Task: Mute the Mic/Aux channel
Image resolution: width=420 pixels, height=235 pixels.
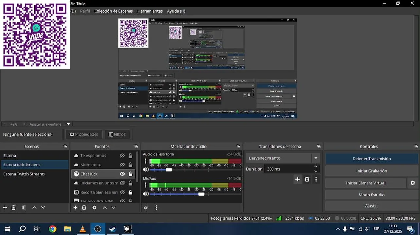Action: pyautogui.click(x=146, y=194)
